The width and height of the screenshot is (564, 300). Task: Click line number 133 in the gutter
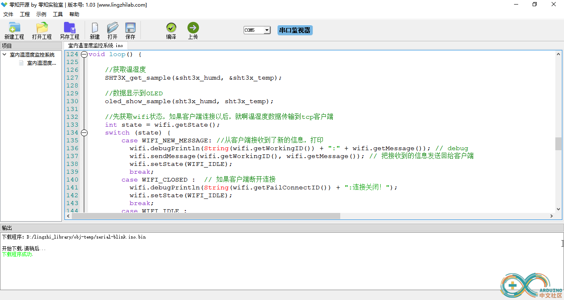72,125
